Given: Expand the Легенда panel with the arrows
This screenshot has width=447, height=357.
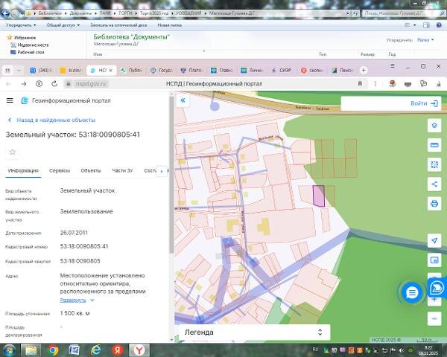Looking at the screenshot, I should pos(320,332).
